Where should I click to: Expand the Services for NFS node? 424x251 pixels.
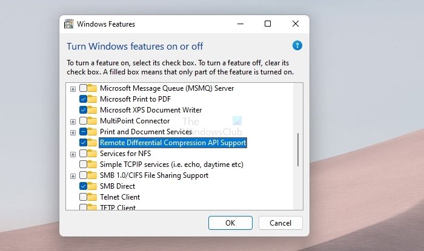(x=73, y=154)
